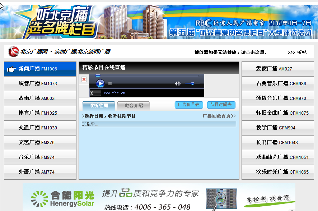Adjust the volume slider in player
The height and width of the screenshot is (211, 318).
tap(193, 83)
